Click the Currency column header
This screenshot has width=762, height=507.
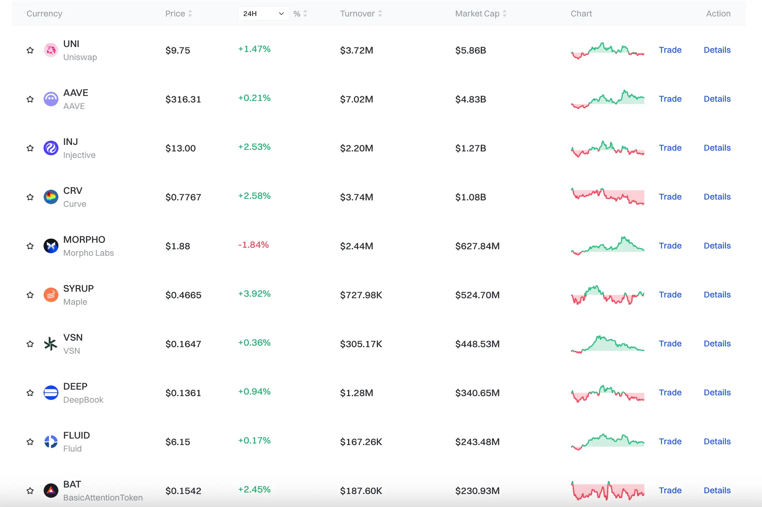pyautogui.click(x=44, y=14)
